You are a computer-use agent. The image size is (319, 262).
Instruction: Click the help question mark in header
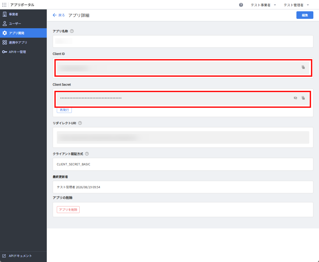pyautogui.click(x=241, y=5)
